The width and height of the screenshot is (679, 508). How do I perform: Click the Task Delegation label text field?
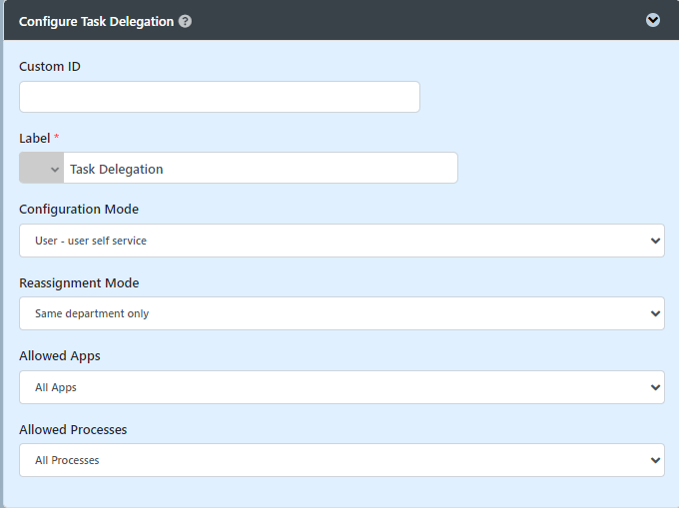coord(261,168)
